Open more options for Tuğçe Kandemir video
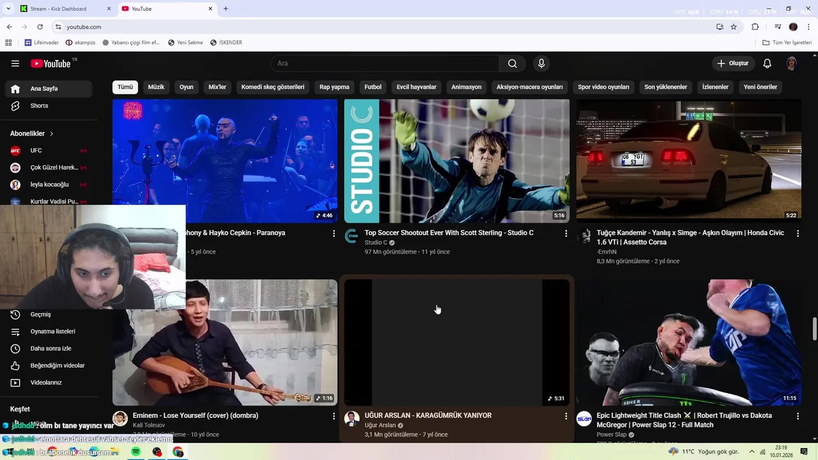The width and height of the screenshot is (818, 460). point(798,234)
